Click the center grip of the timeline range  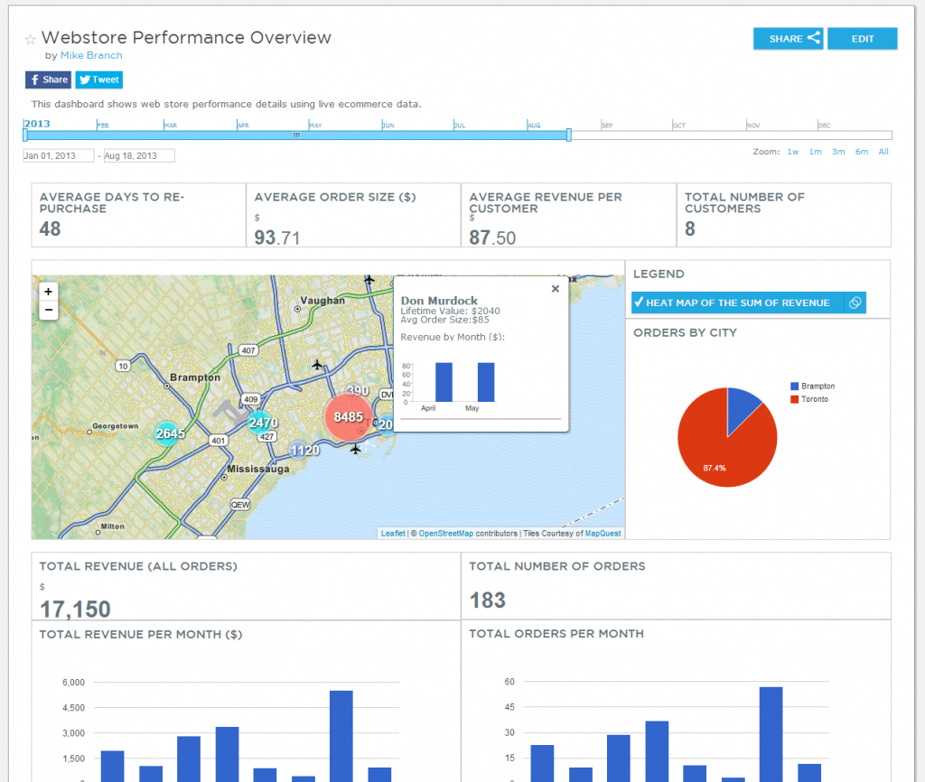[296, 135]
